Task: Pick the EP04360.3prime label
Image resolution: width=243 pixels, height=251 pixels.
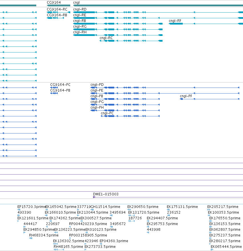Action: click(114, 241)
